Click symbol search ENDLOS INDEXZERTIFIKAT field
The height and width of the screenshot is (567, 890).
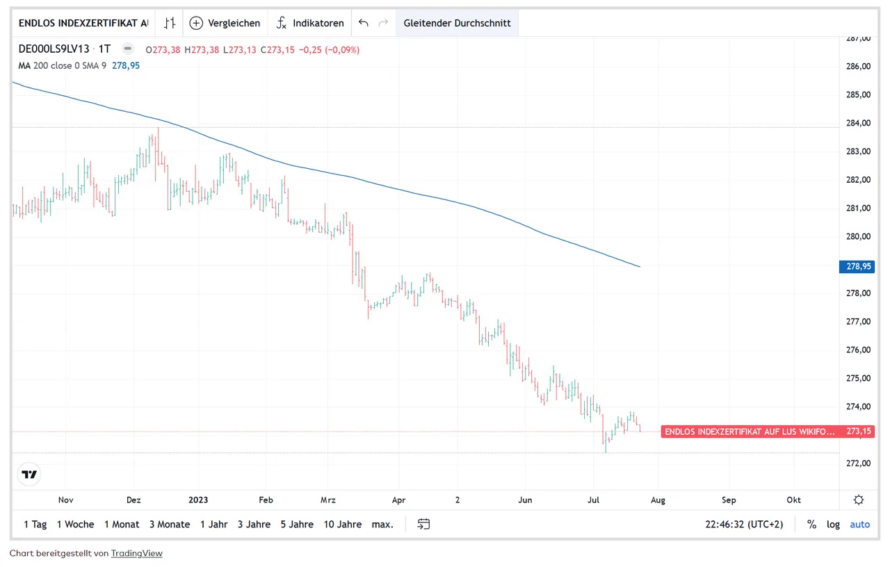click(83, 23)
